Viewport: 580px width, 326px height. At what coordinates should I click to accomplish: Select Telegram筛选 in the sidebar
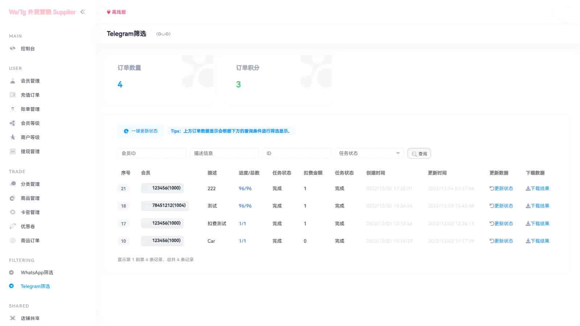[35, 286]
